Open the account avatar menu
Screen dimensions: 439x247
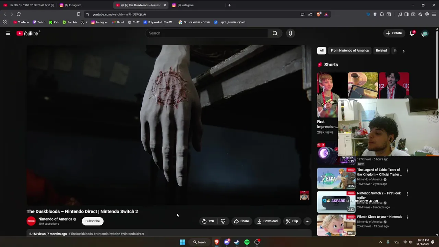pyautogui.click(x=425, y=33)
